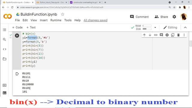The width and height of the screenshot is (192, 108).
Task: Click code line print(bin(16))
Action: click(34, 58)
